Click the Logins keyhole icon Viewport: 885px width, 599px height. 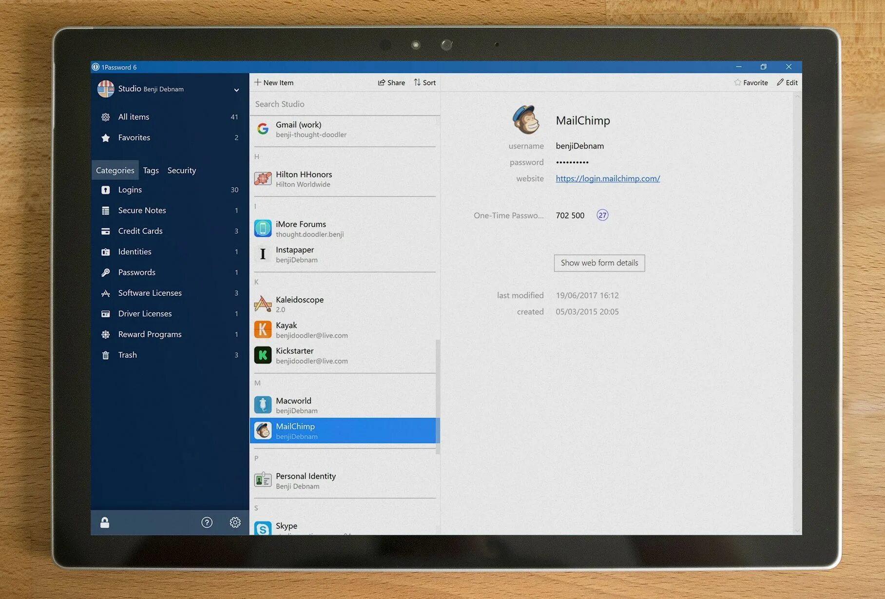(105, 190)
